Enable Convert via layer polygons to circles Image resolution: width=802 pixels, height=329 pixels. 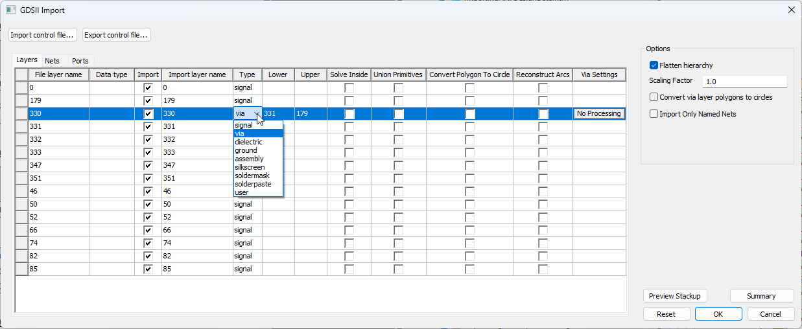coord(654,97)
